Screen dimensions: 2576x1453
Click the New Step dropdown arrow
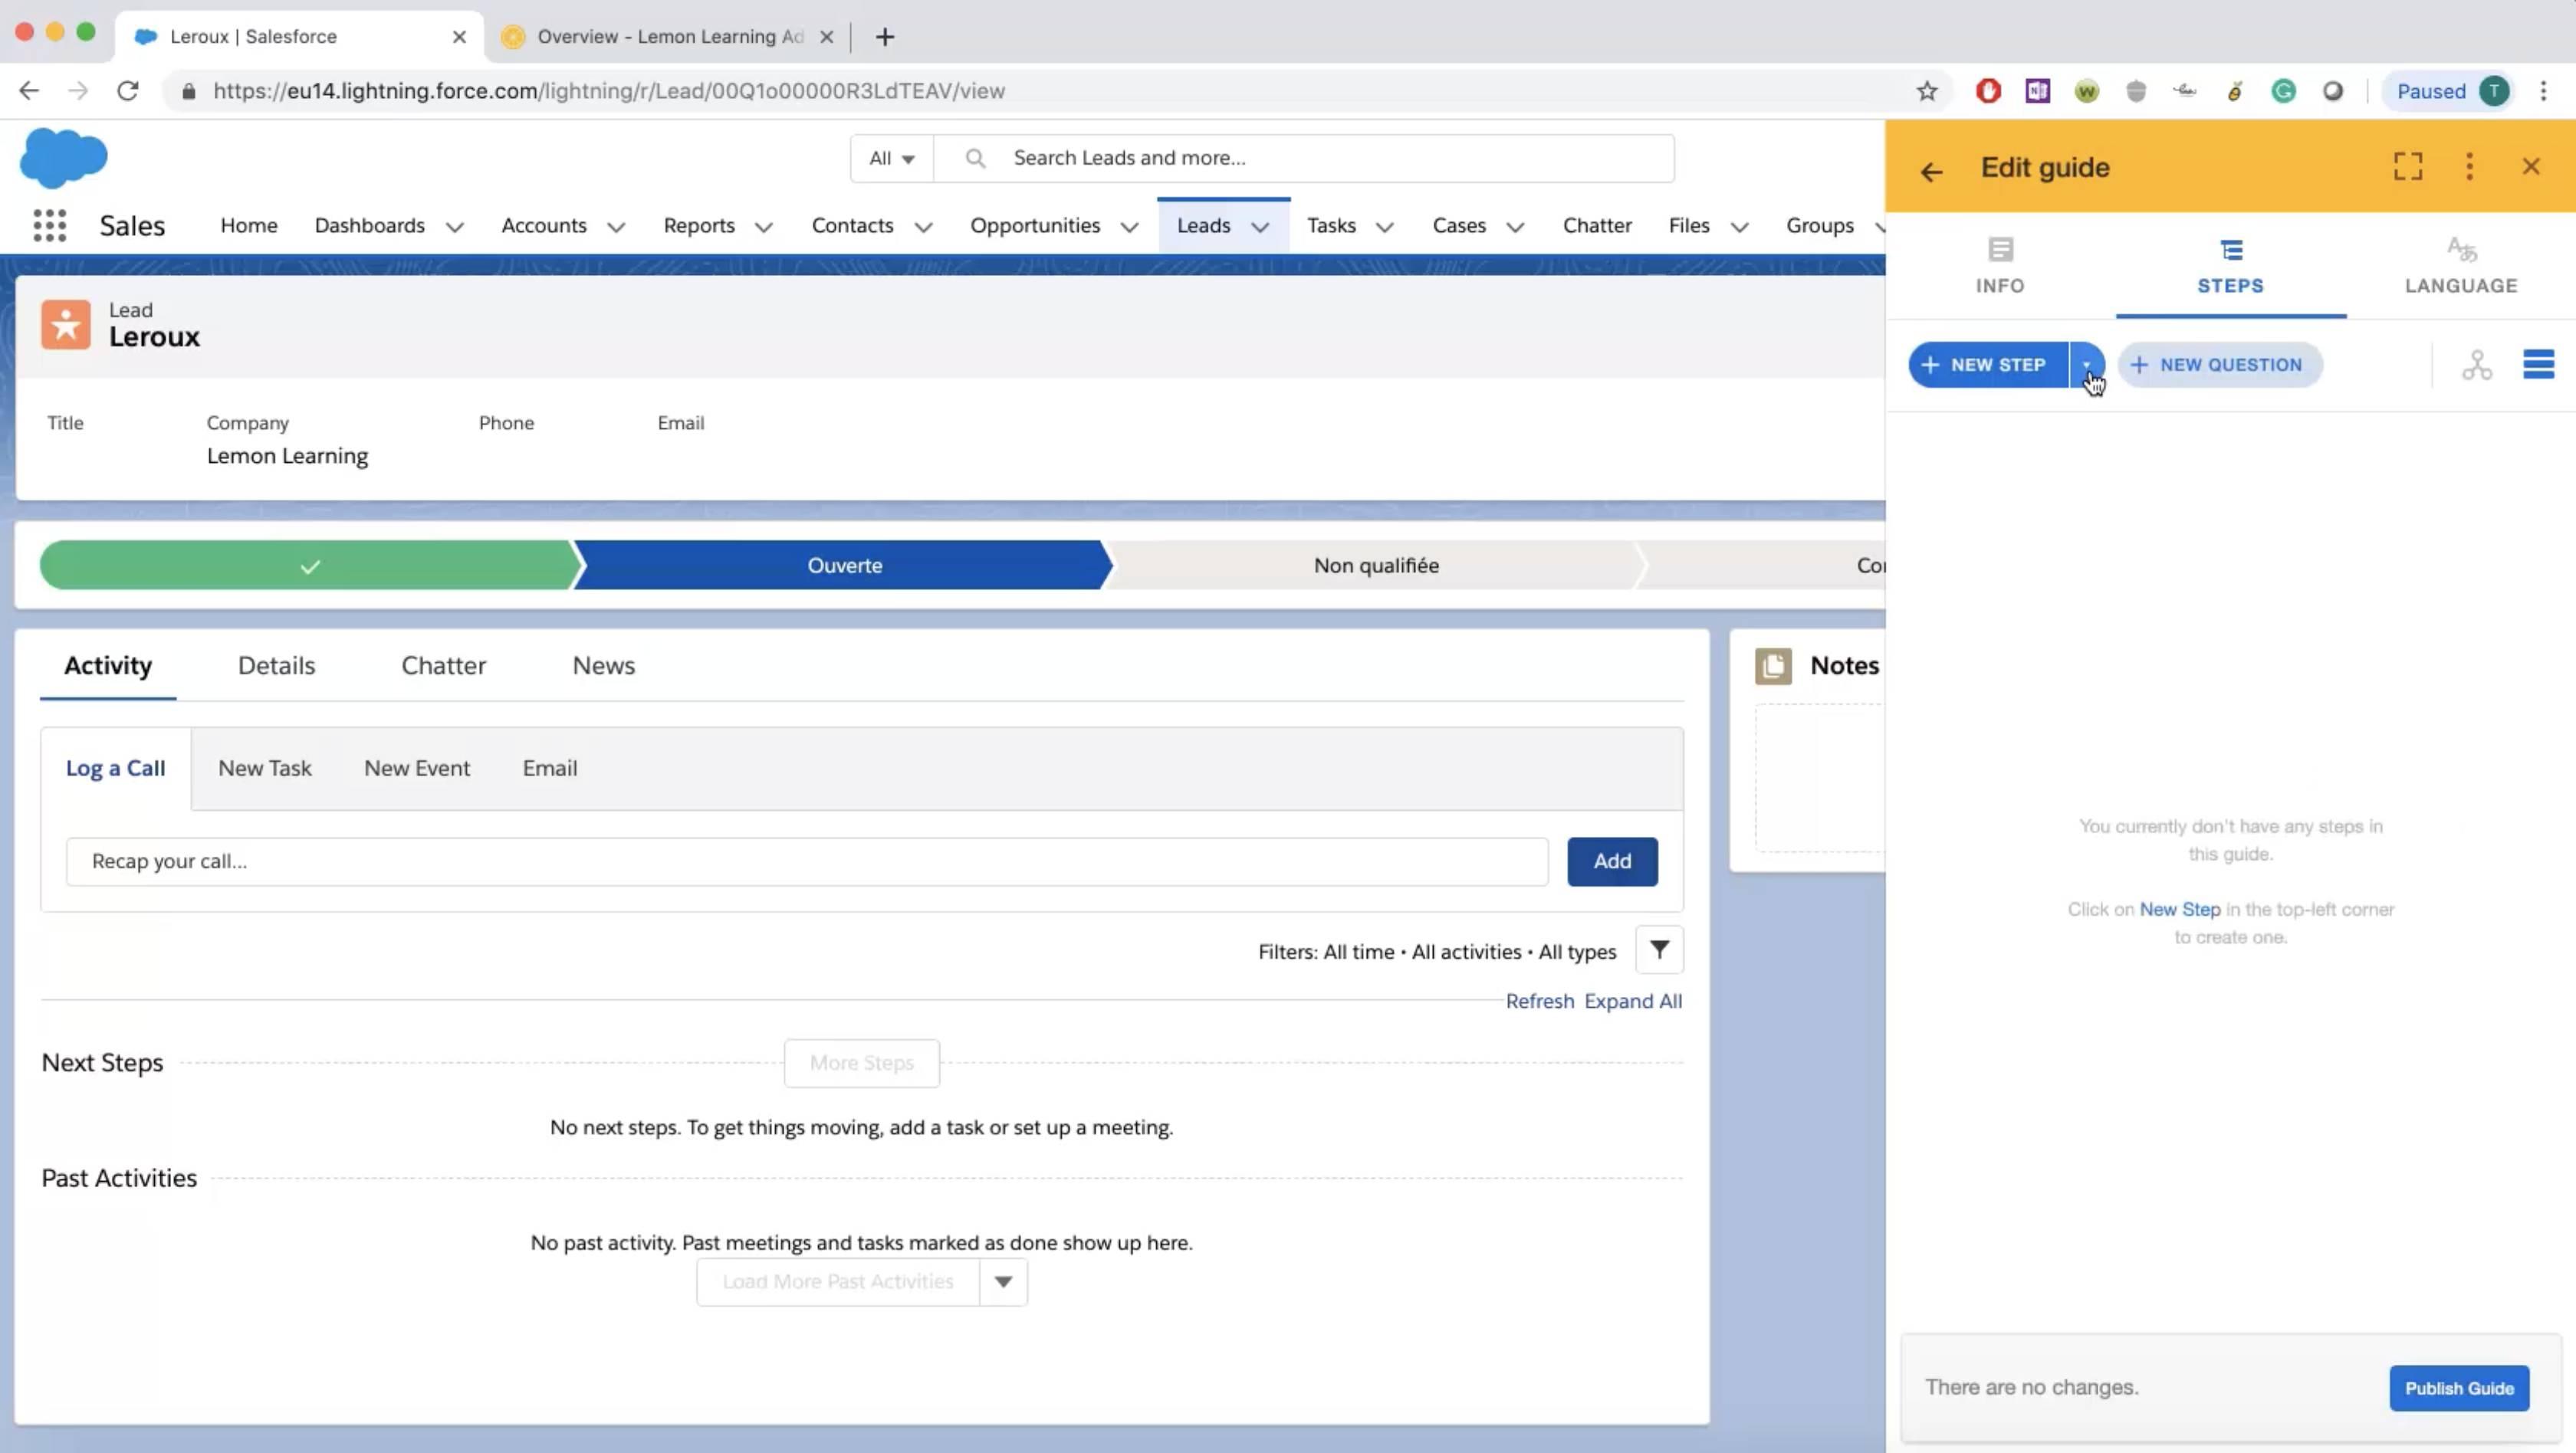point(2088,364)
